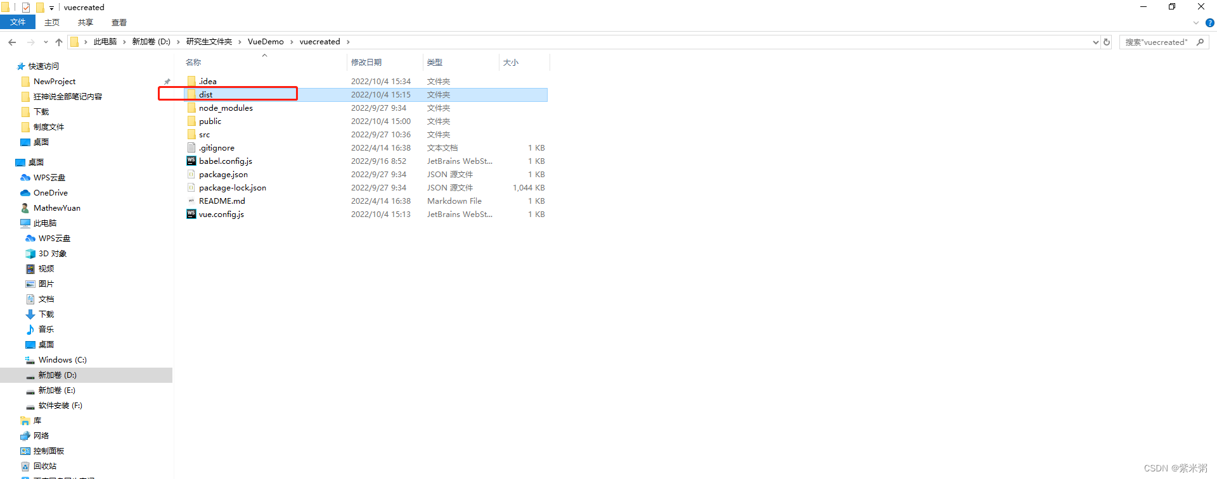Switch to the 查看 ribbon tab
The image size is (1217, 479).
coord(119,22)
